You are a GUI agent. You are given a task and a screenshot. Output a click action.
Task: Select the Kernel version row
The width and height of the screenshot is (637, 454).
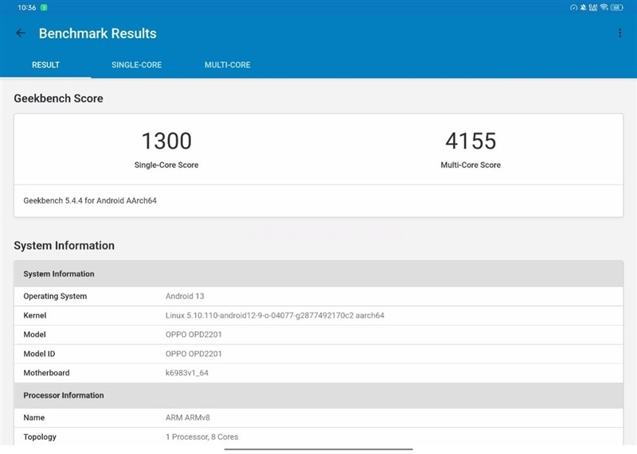pyautogui.click(x=318, y=316)
